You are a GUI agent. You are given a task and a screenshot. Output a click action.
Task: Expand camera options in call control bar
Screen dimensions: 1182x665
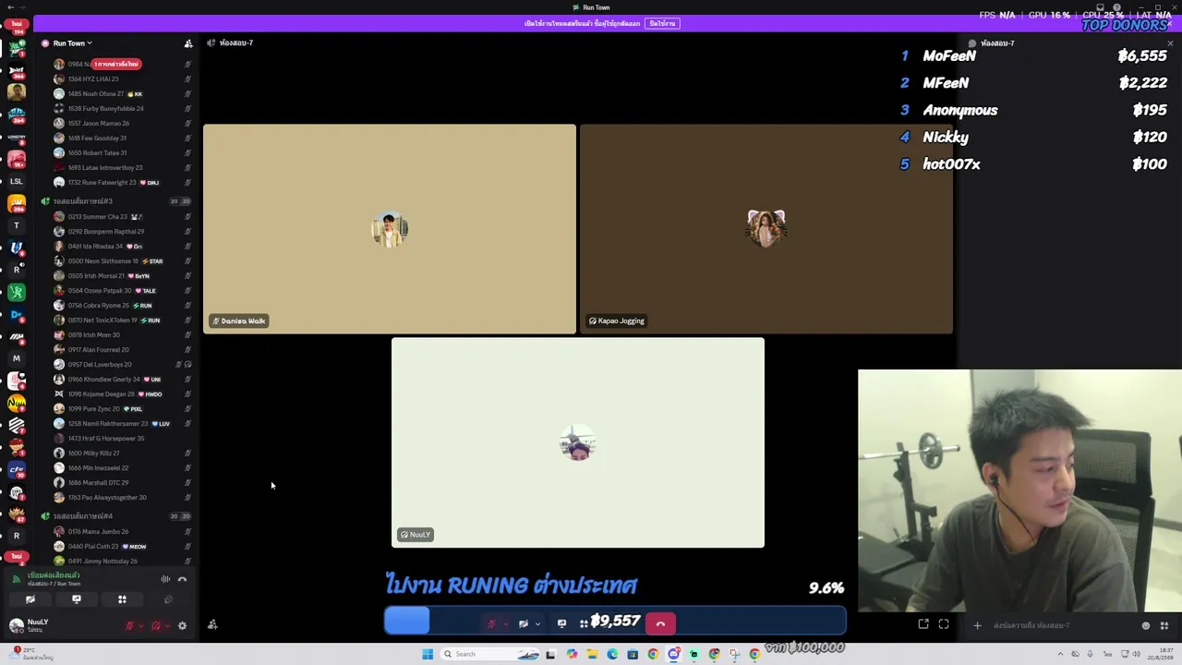tap(537, 624)
